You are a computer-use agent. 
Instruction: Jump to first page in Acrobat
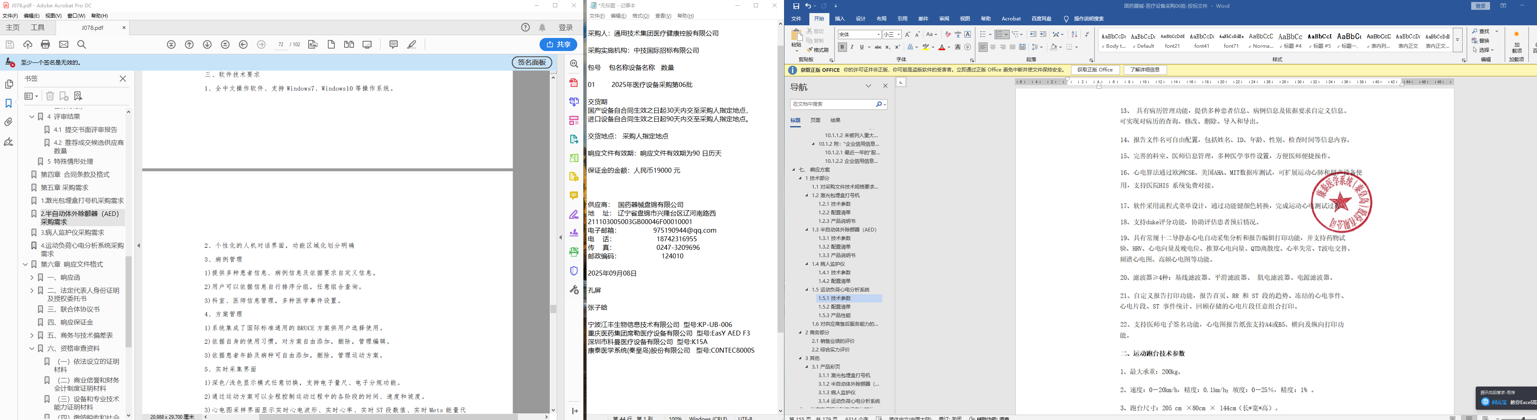(x=171, y=44)
